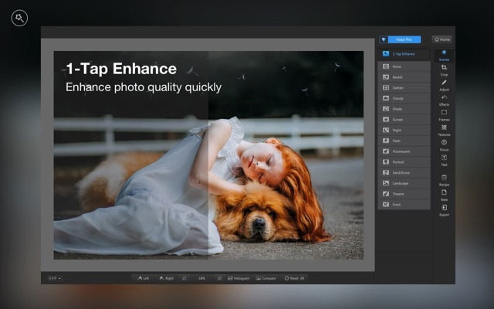Click the Export icon
The width and height of the screenshot is (494, 309).
coord(444,210)
